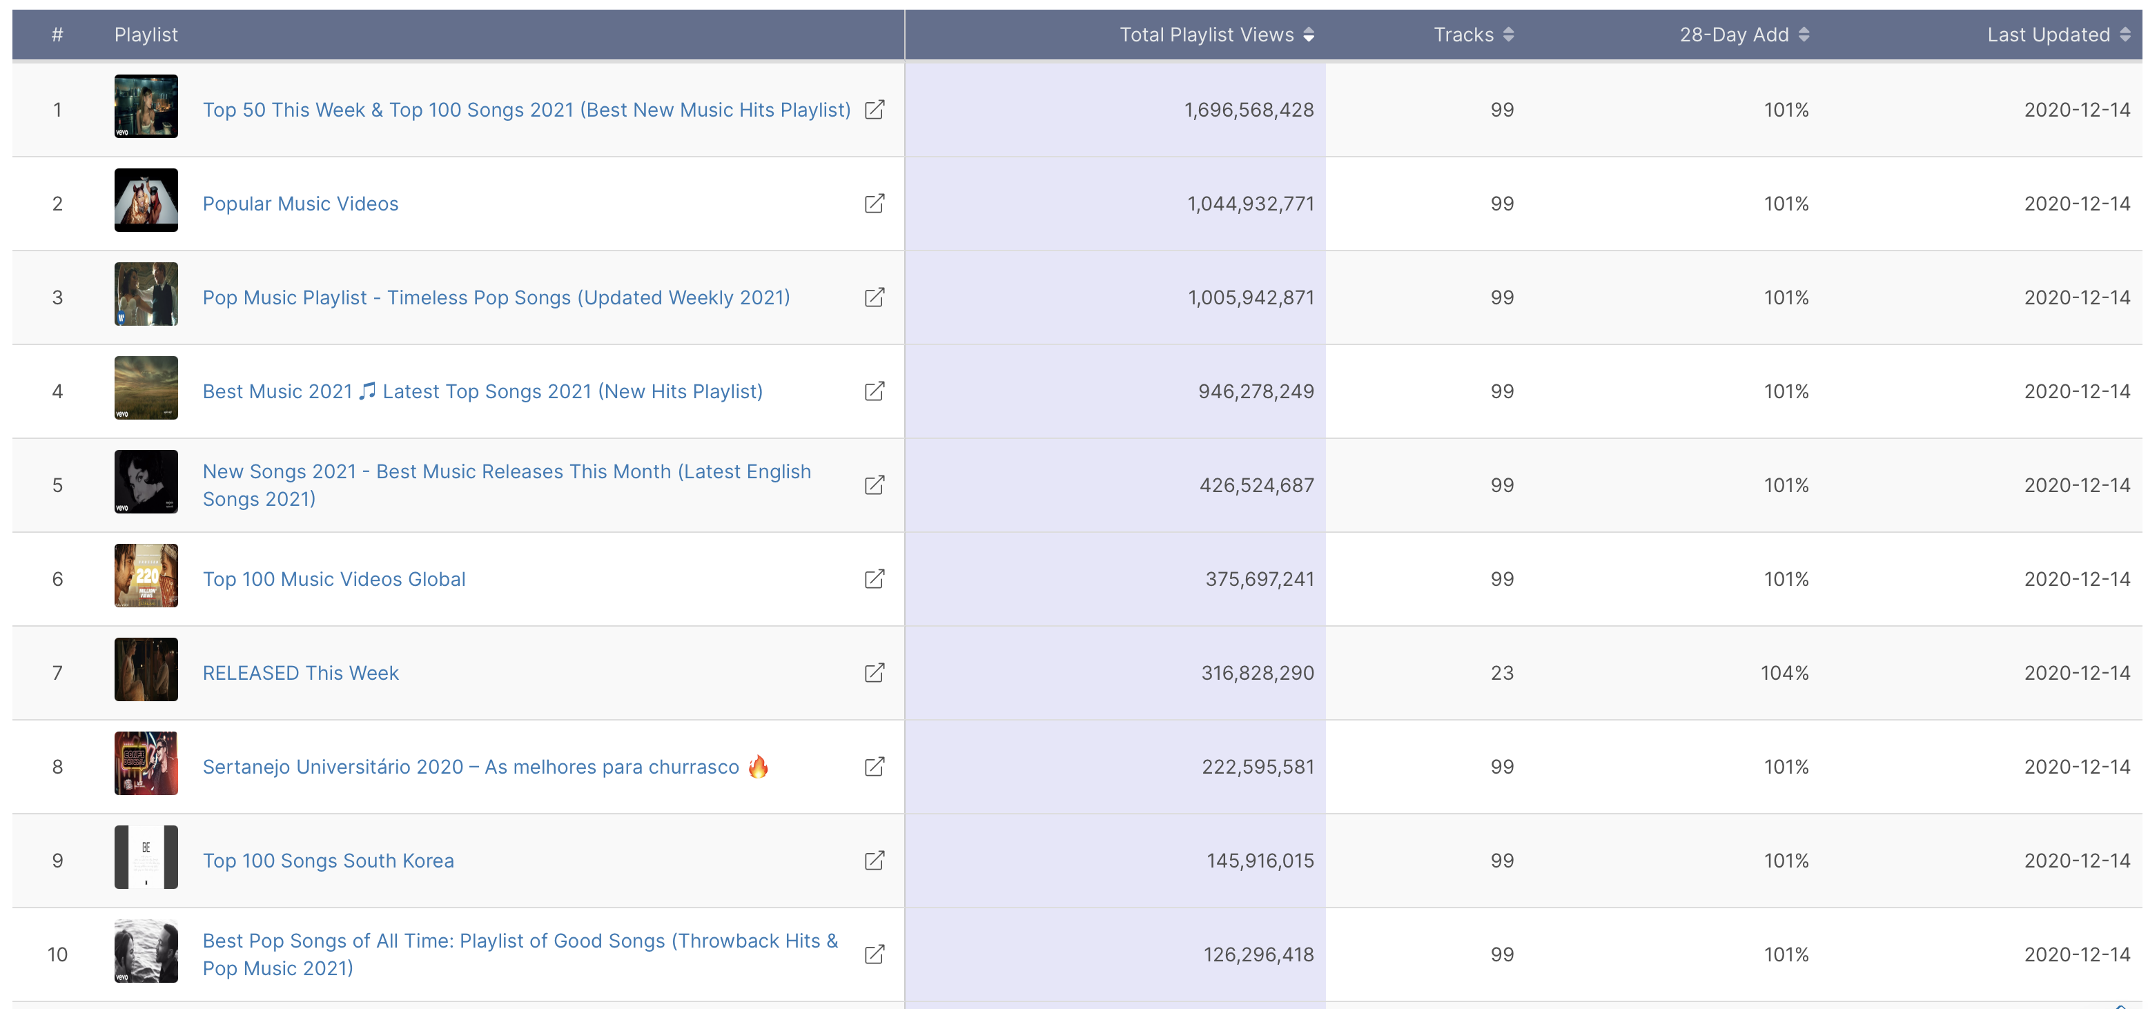Open external link icon for RELEASED This Week
This screenshot has height=1009, width=2148.
click(x=874, y=673)
